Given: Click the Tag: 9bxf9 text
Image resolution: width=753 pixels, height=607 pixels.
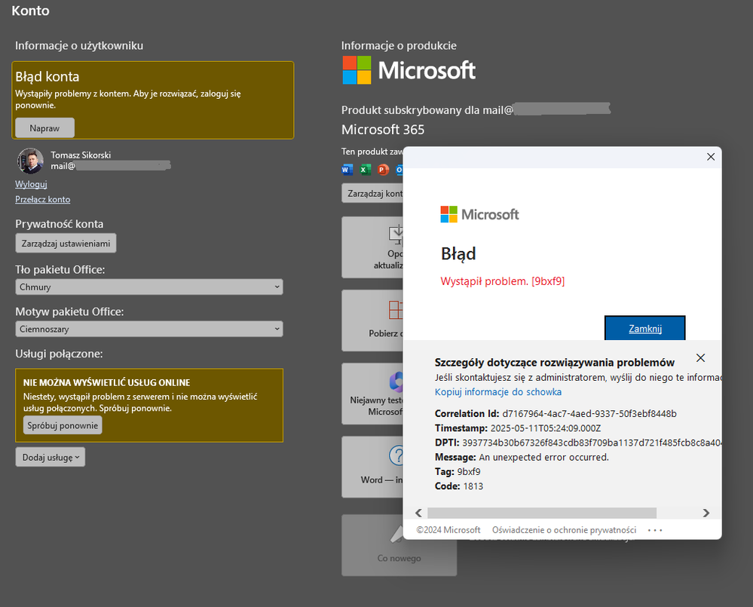Looking at the screenshot, I should tap(458, 471).
